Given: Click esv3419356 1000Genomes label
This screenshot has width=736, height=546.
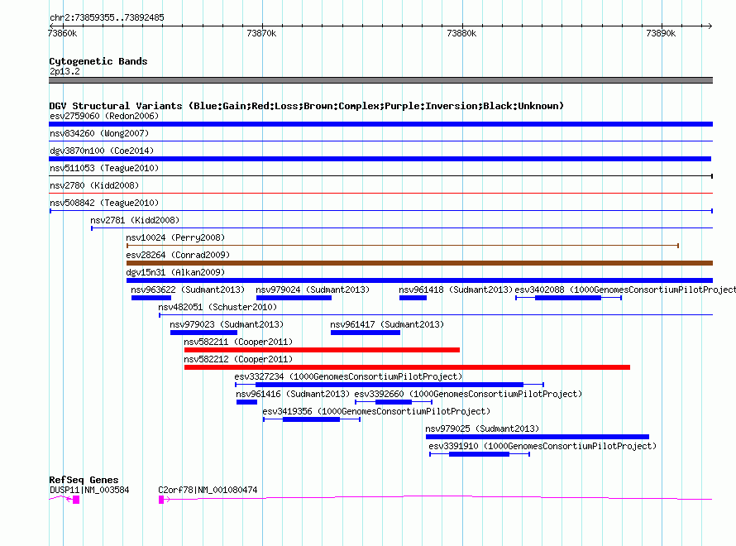Looking at the screenshot, I should 376,411.
